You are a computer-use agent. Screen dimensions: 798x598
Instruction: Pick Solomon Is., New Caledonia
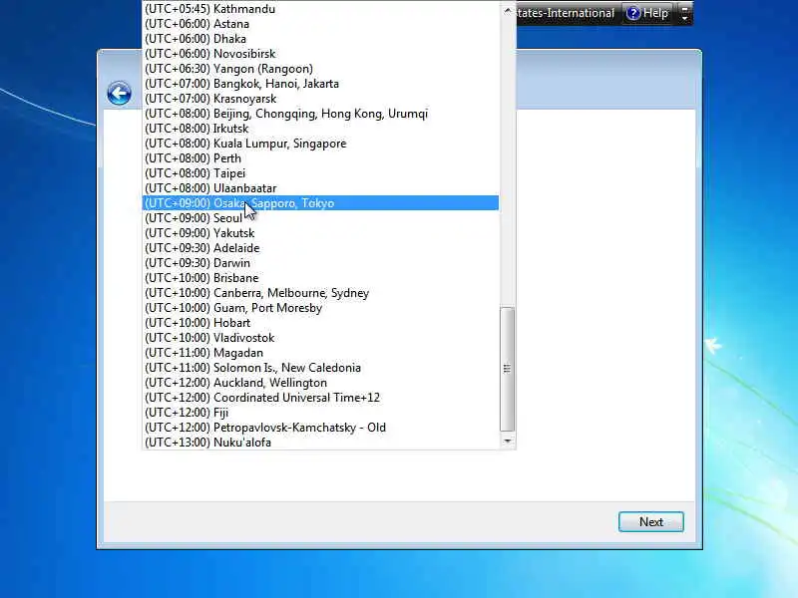[x=320, y=368]
